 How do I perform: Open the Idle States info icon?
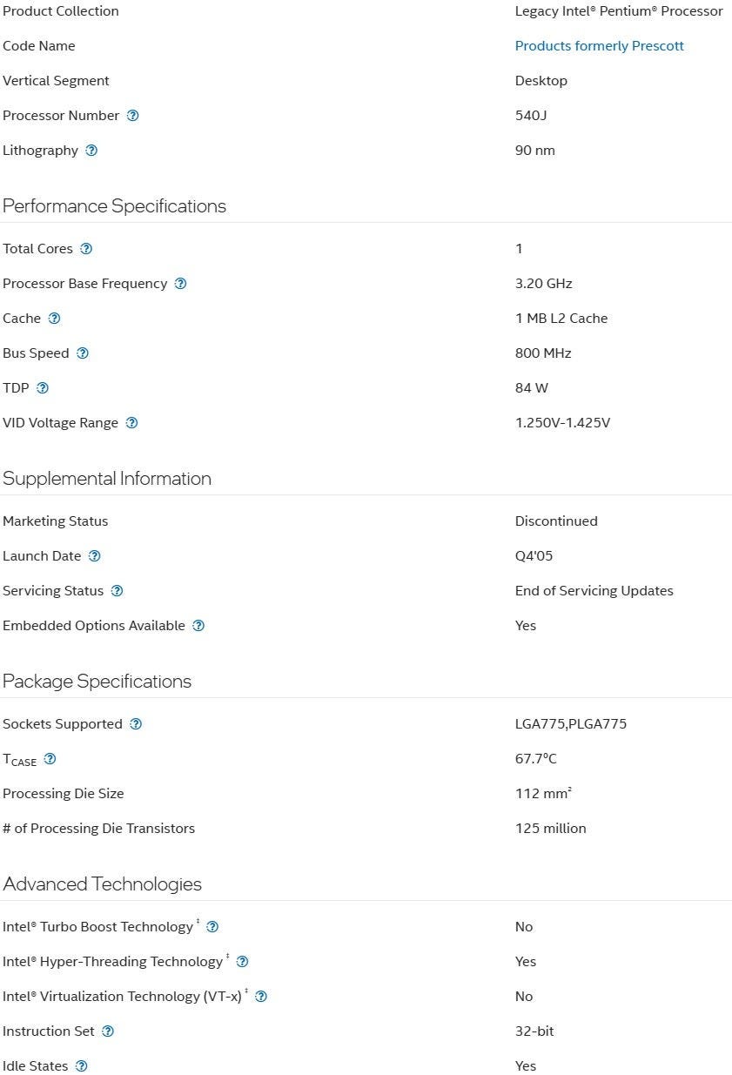coord(81,1066)
